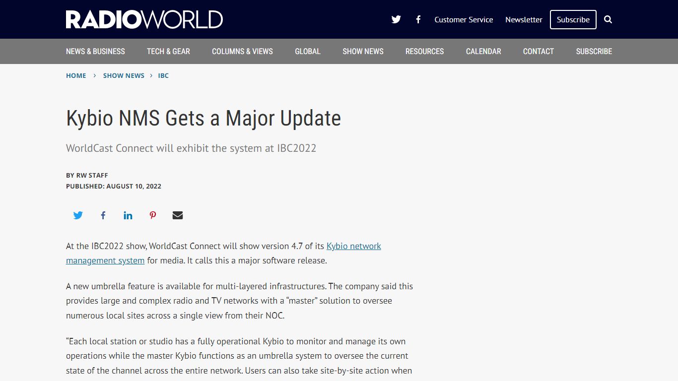Open the Columns & Views menu
The image size is (678, 381).
[242, 51]
